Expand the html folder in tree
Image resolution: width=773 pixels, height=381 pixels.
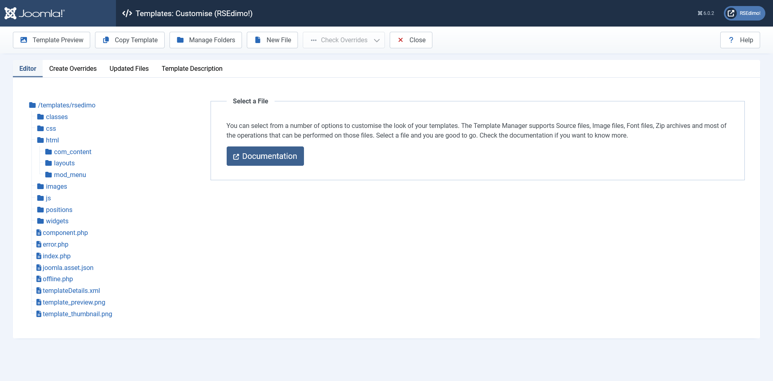coord(52,140)
